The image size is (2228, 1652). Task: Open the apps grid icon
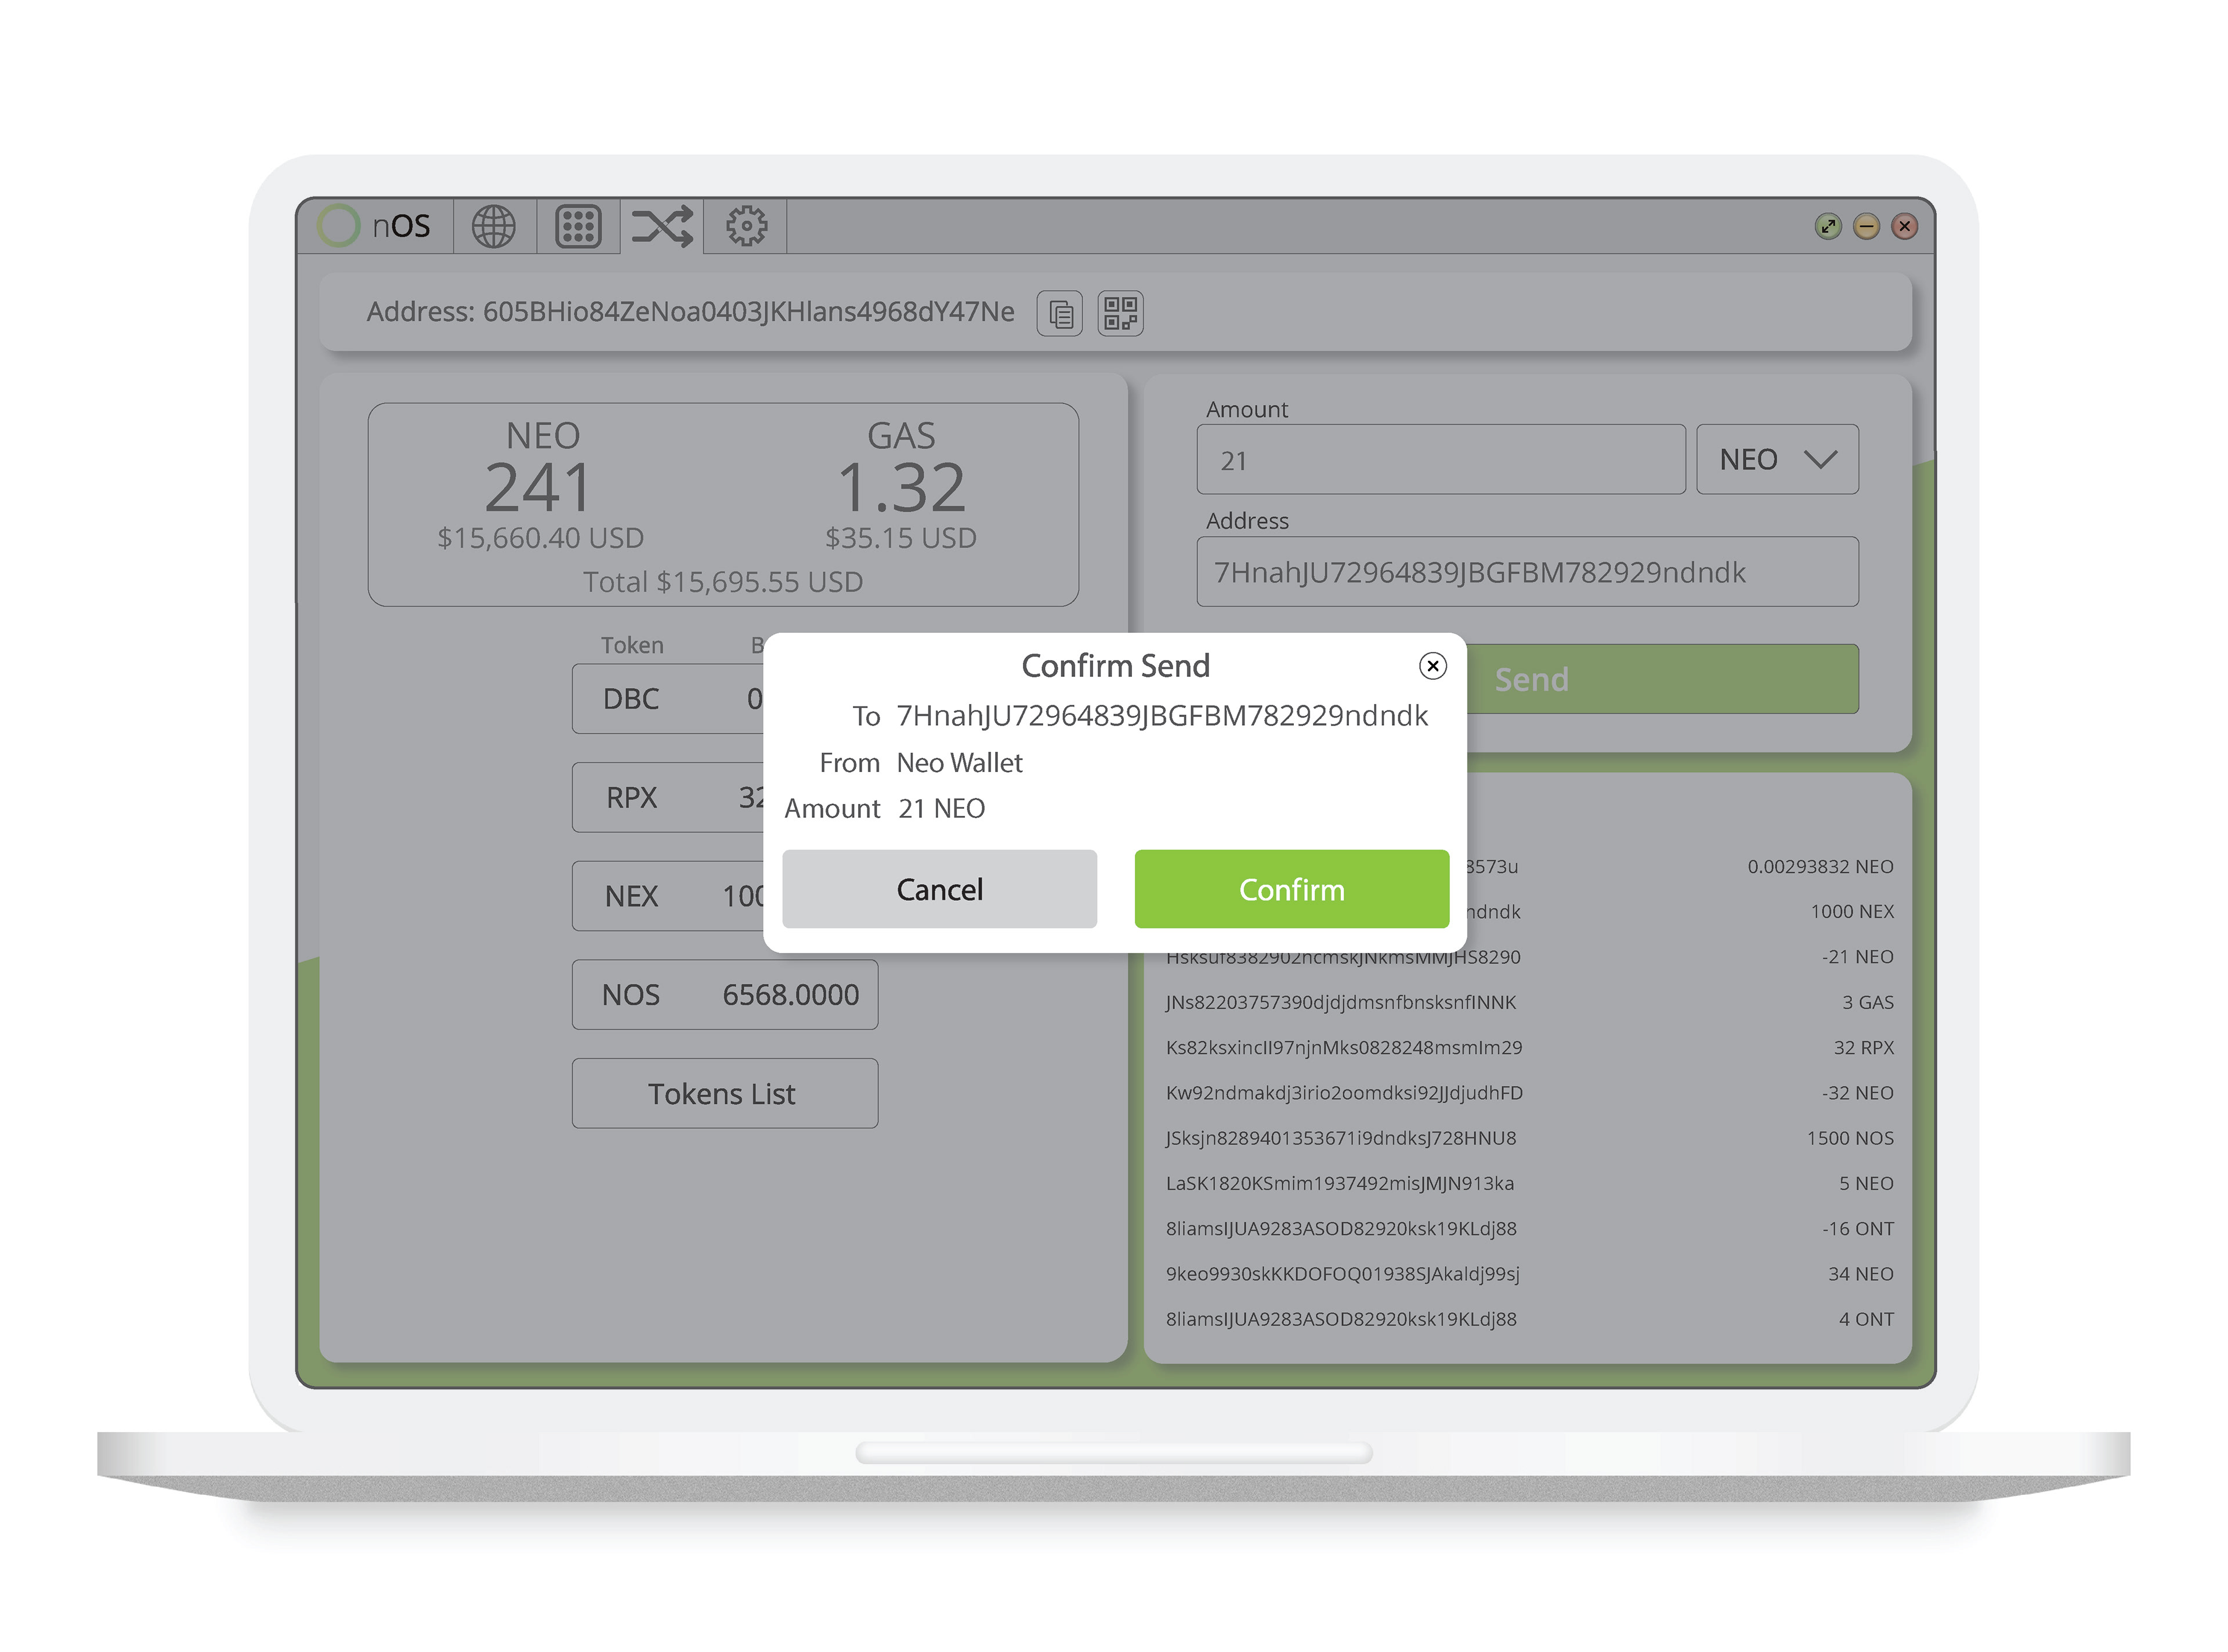[578, 227]
